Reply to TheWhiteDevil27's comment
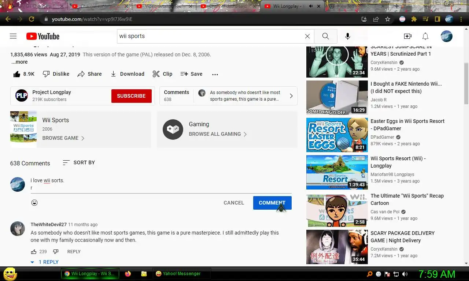 click(74, 251)
